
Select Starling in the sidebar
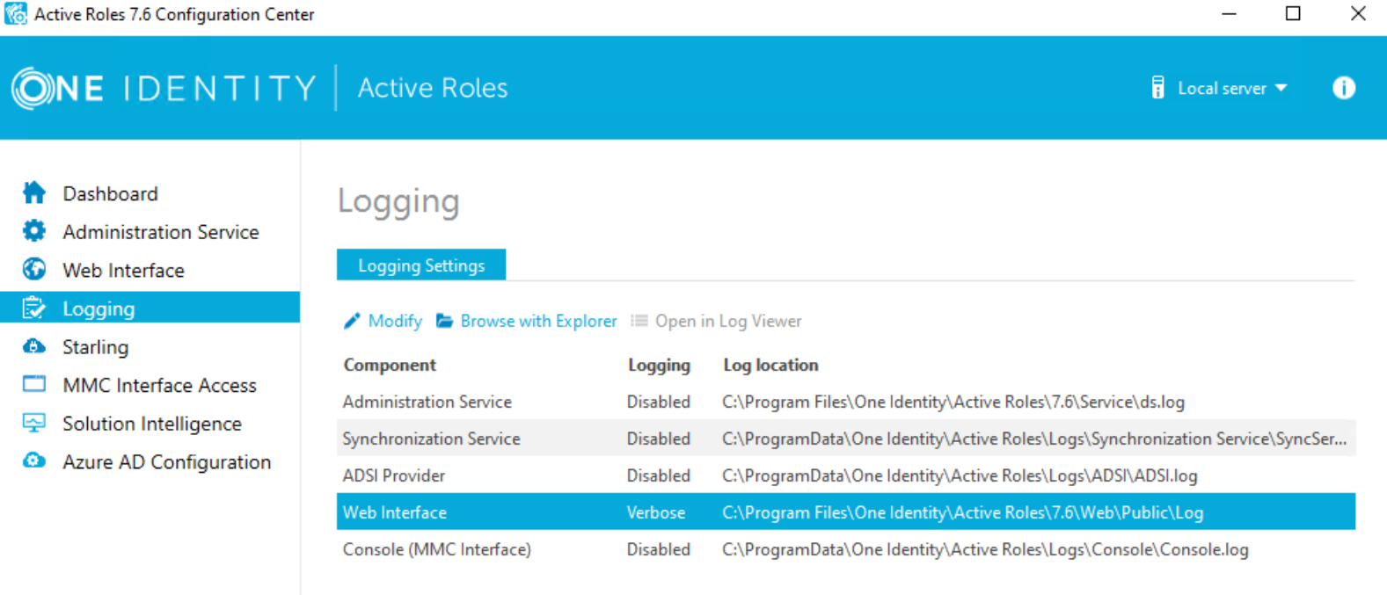click(95, 347)
